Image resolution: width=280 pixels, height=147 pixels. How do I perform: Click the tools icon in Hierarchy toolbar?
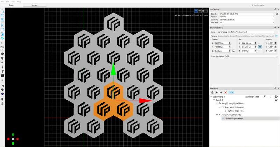[212, 92]
